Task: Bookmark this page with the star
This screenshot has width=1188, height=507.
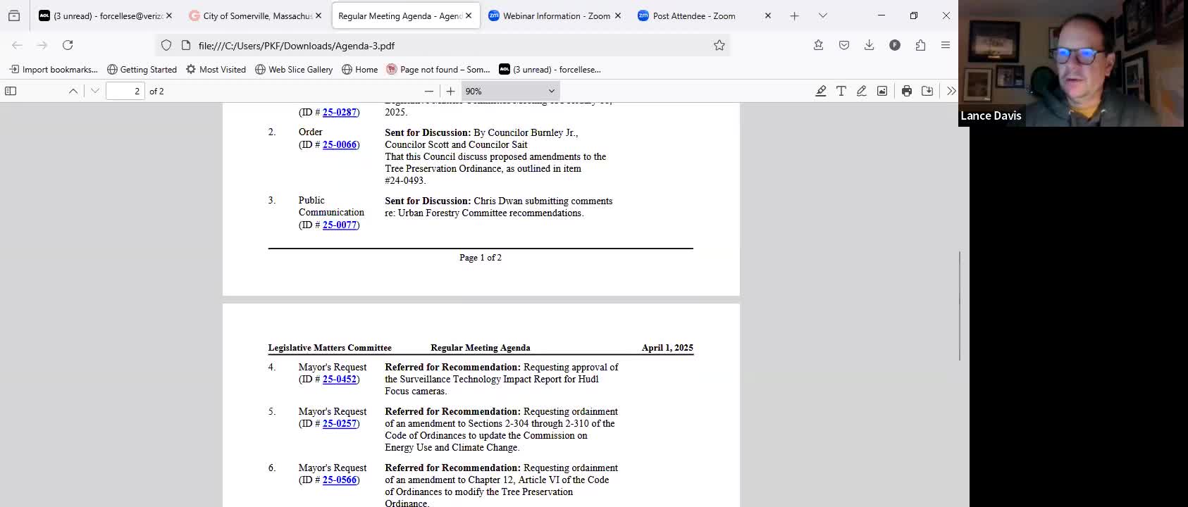Action: click(719, 45)
